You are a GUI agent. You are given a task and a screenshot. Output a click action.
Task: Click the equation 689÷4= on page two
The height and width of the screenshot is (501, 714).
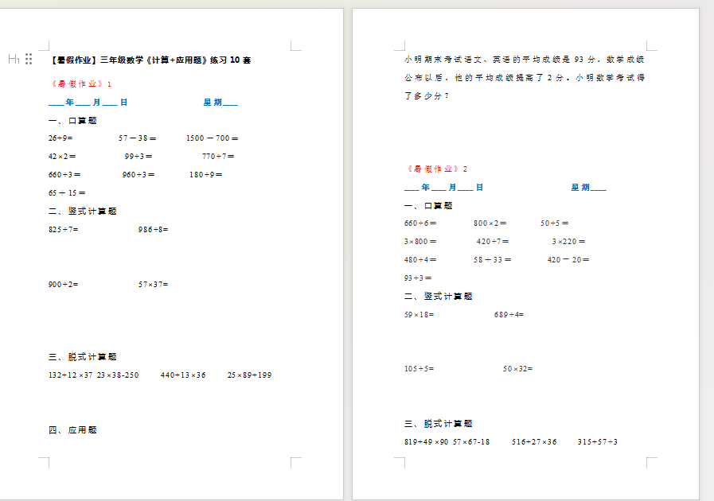[x=509, y=315]
